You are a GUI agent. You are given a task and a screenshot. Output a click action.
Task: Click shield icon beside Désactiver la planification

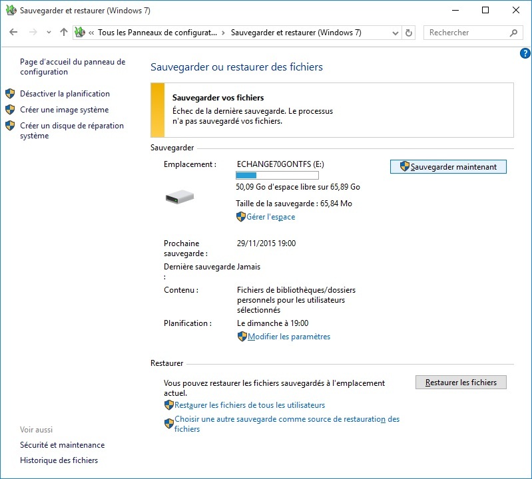tap(10, 94)
